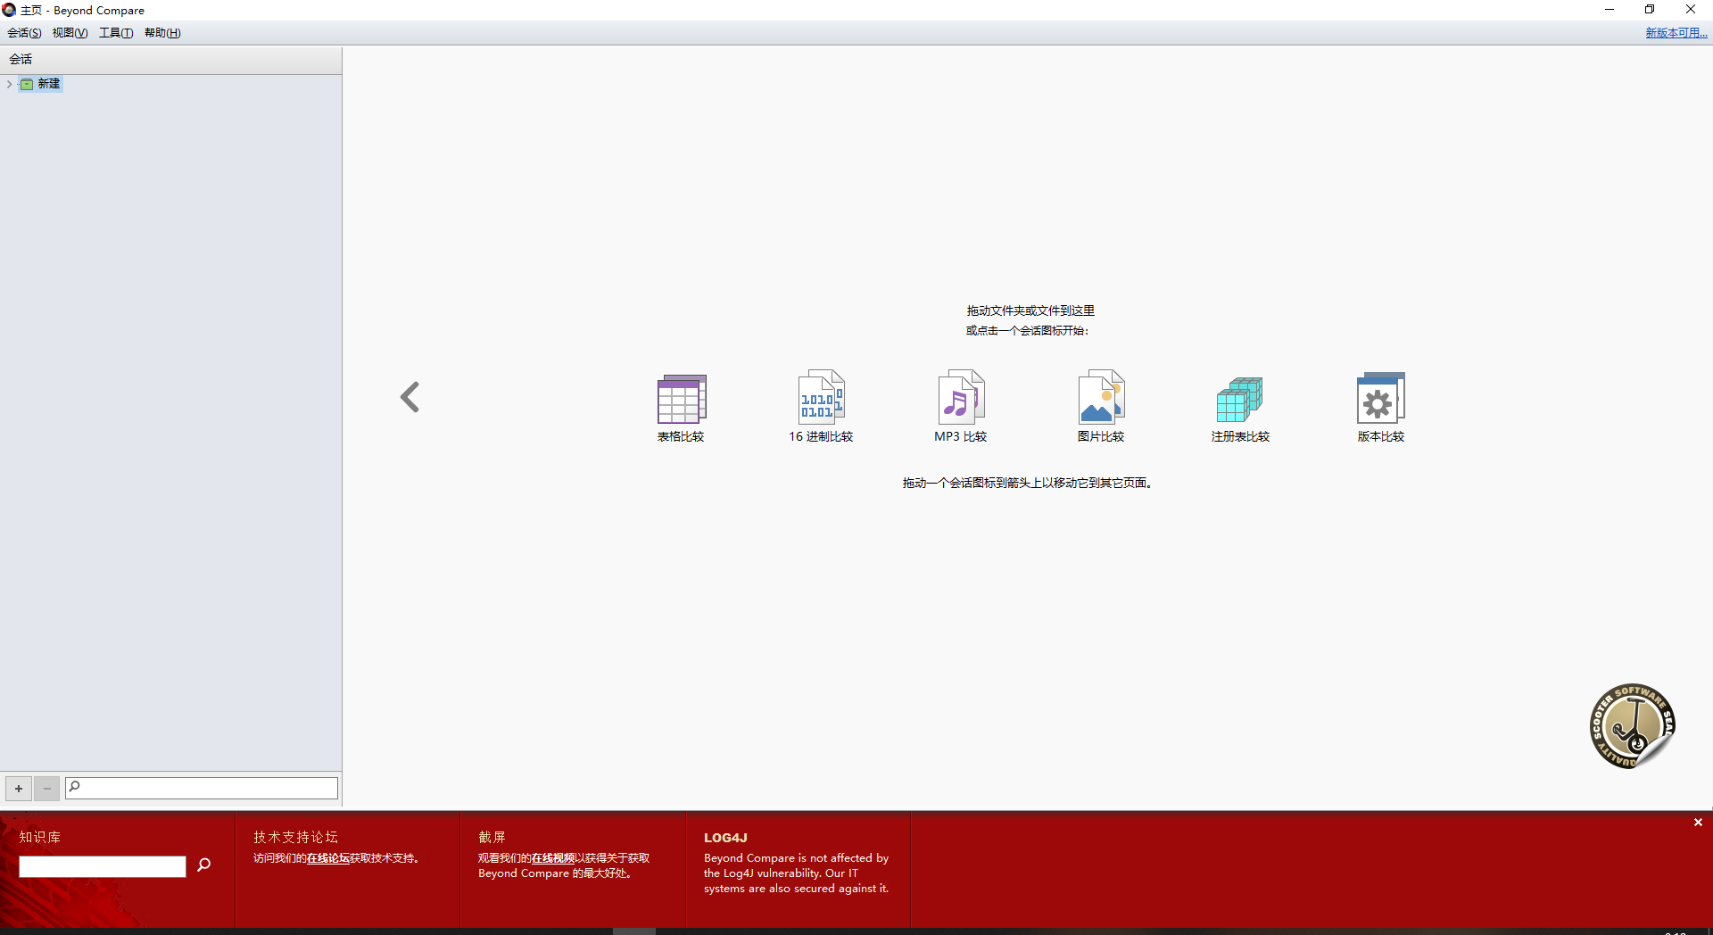Click the knowledge base search magnifier icon

click(204, 865)
